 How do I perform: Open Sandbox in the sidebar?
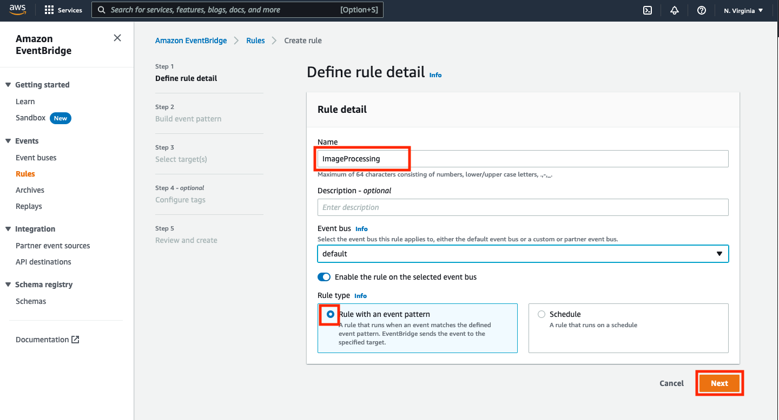(31, 118)
